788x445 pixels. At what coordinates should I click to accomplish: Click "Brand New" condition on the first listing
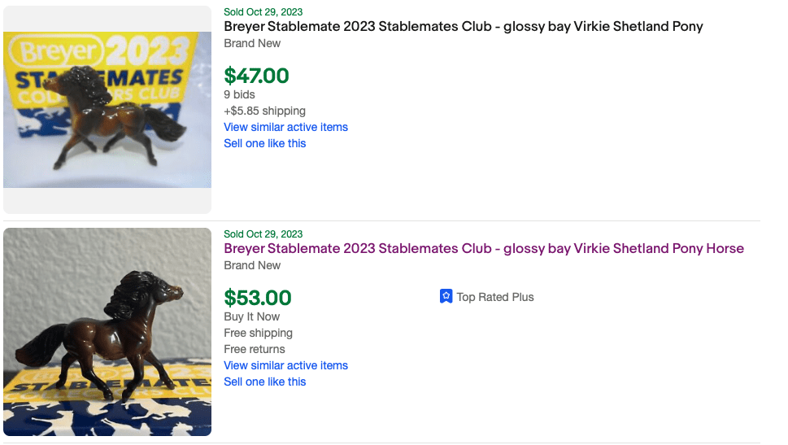coord(252,43)
